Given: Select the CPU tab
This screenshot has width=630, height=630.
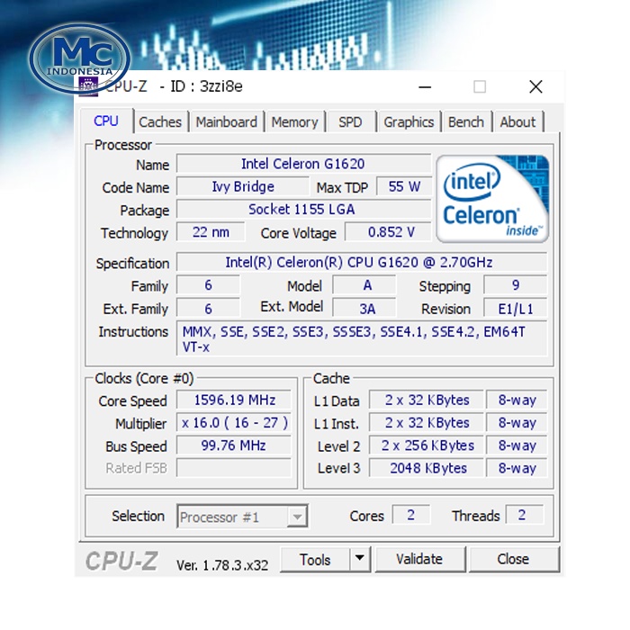Looking at the screenshot, I should point(106,121).
